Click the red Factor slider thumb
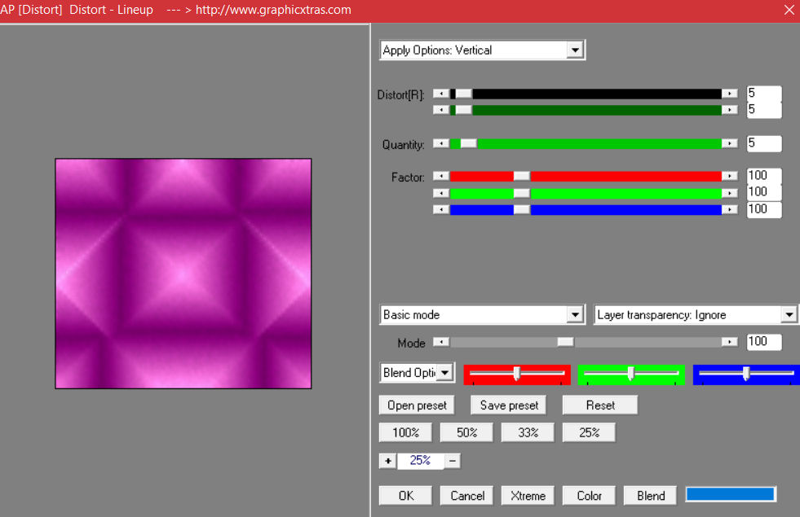 click(521, 176)
